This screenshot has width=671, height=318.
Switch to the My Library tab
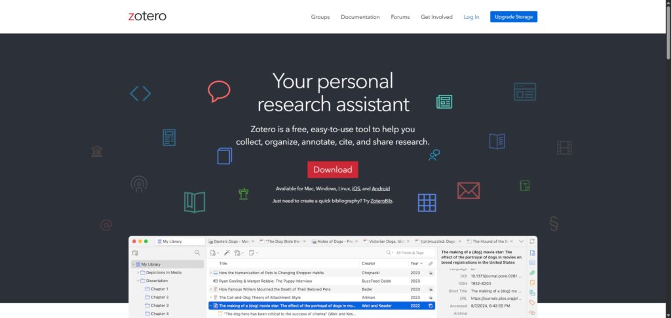coord(180,241)
